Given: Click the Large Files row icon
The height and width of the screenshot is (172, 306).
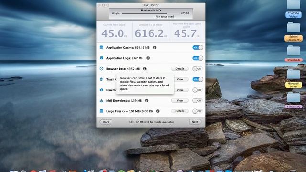Looking at the screenshot, I should (101, 111).
